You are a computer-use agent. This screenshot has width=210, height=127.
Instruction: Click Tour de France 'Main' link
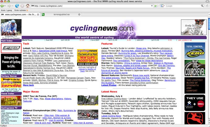(36, 99)
